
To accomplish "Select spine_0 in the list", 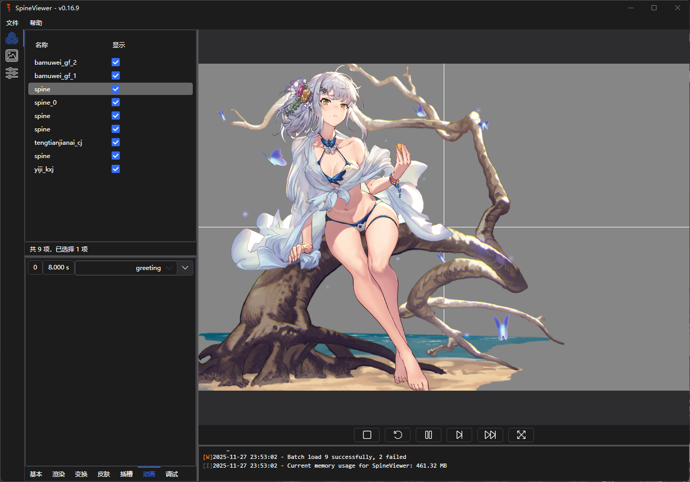I will (x=111, y=102).
